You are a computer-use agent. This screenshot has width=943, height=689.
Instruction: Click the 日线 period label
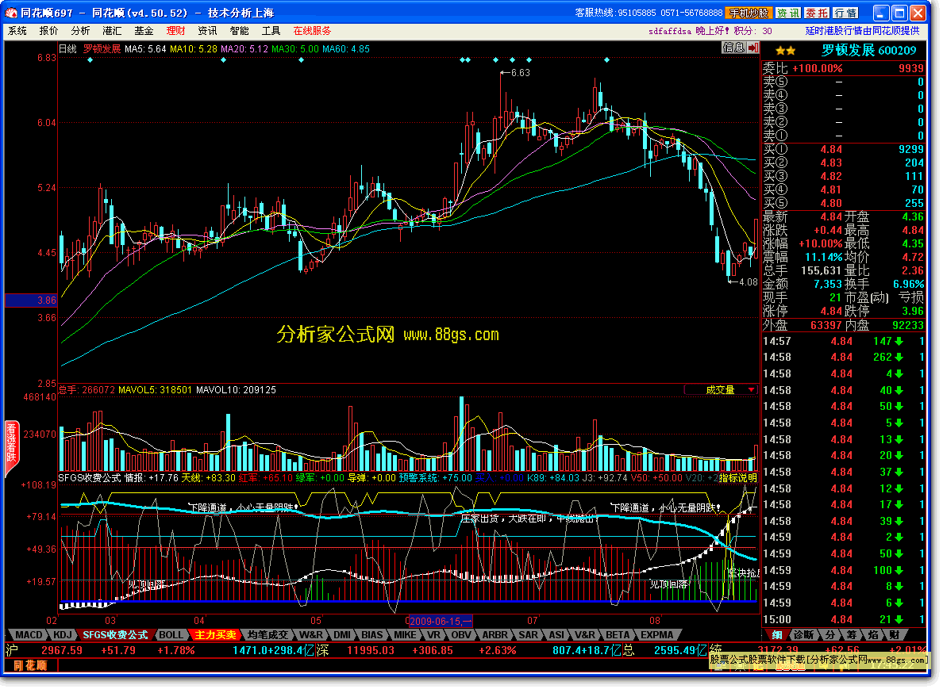tap(67, 49)
